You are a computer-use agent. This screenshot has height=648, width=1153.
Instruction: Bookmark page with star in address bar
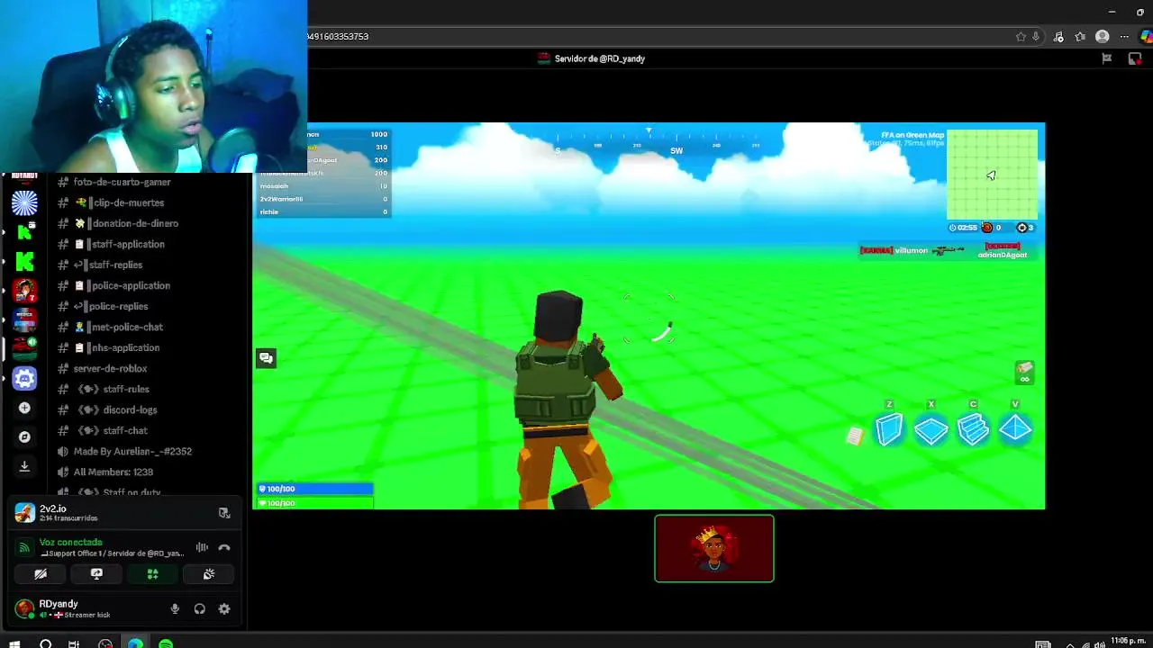click(1021, 37)
